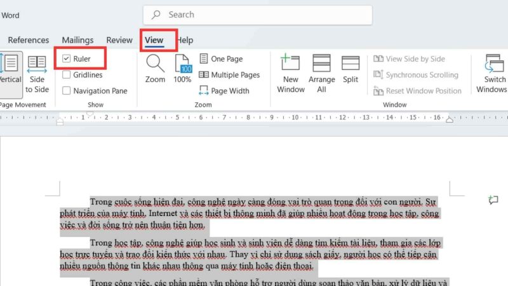Arrange All open windows
The image size is (508, 286).
(x=321, y=74)
